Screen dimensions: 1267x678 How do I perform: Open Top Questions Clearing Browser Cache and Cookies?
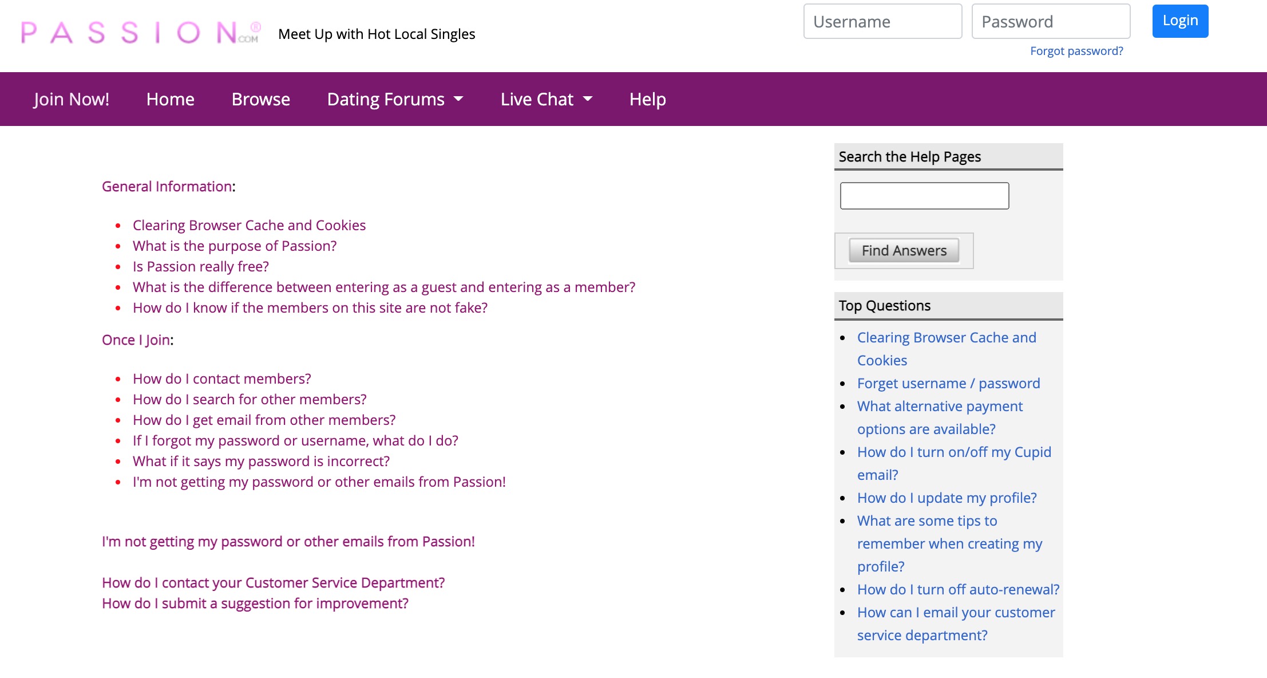[947, 349]
